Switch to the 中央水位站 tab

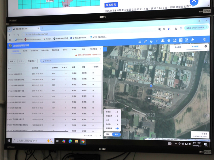(45, 50)
